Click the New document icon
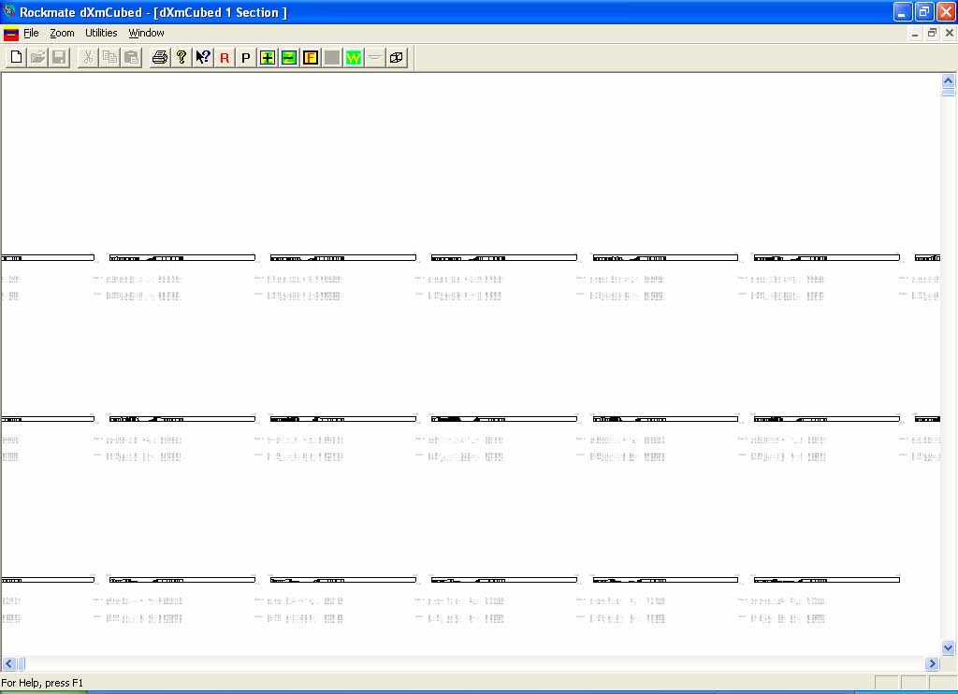958x694 pixels. [16, 58]
